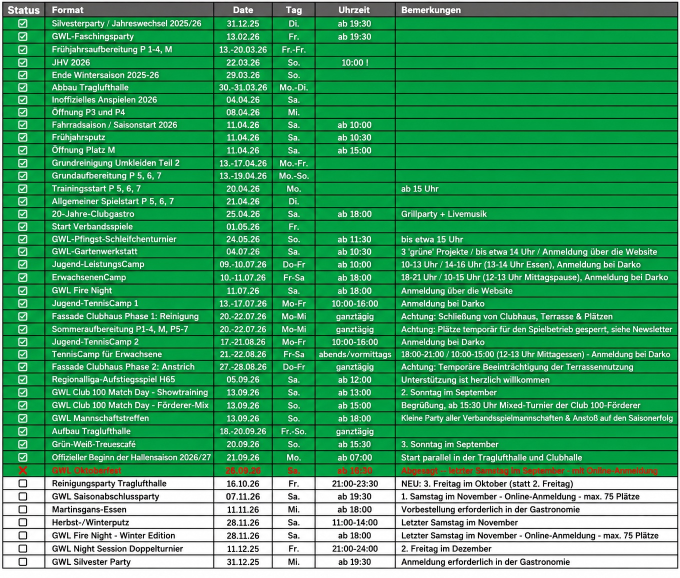Tick the GWL Saisonabschlussparty checkbox
This screenshot has height=578, width=680.
[x=23, y=496]
